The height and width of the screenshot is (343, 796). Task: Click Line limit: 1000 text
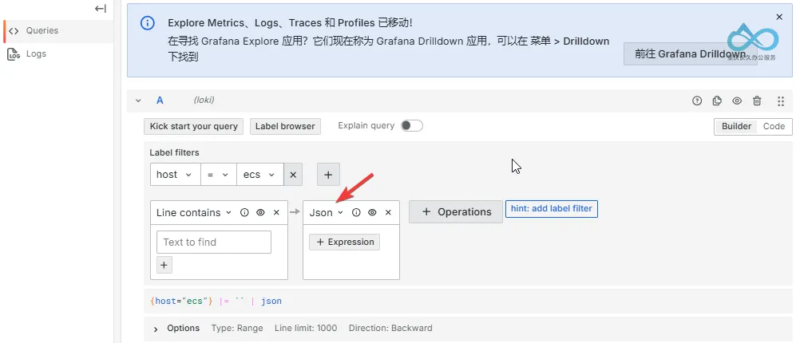[306, 329]
